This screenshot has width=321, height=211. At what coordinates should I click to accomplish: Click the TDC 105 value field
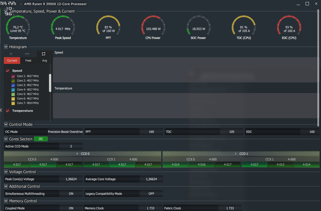tap(231, 132)
